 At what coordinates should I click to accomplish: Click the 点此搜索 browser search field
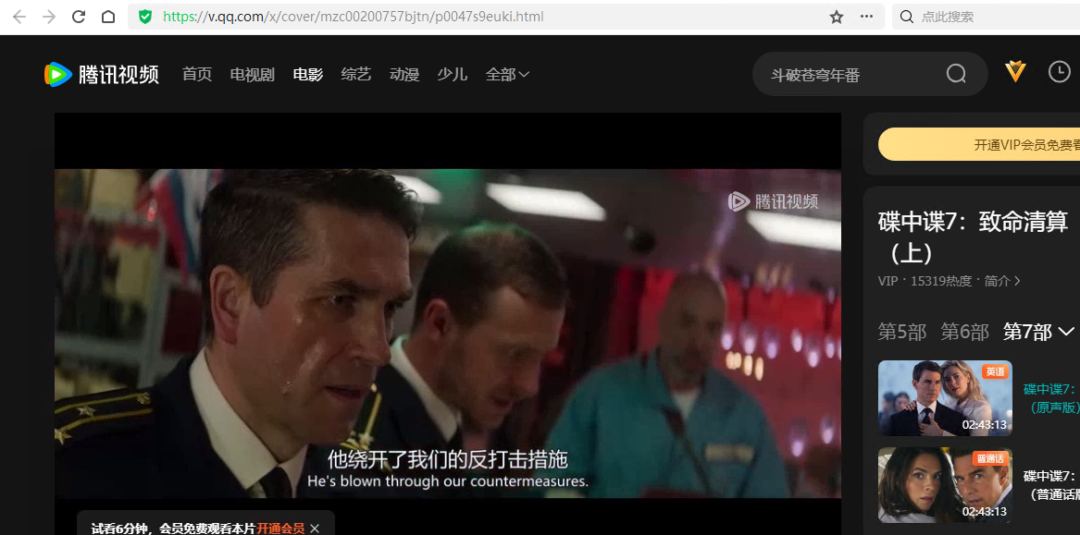point(986,17)
